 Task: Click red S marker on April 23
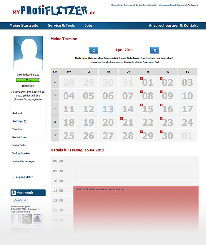[161, 118]
